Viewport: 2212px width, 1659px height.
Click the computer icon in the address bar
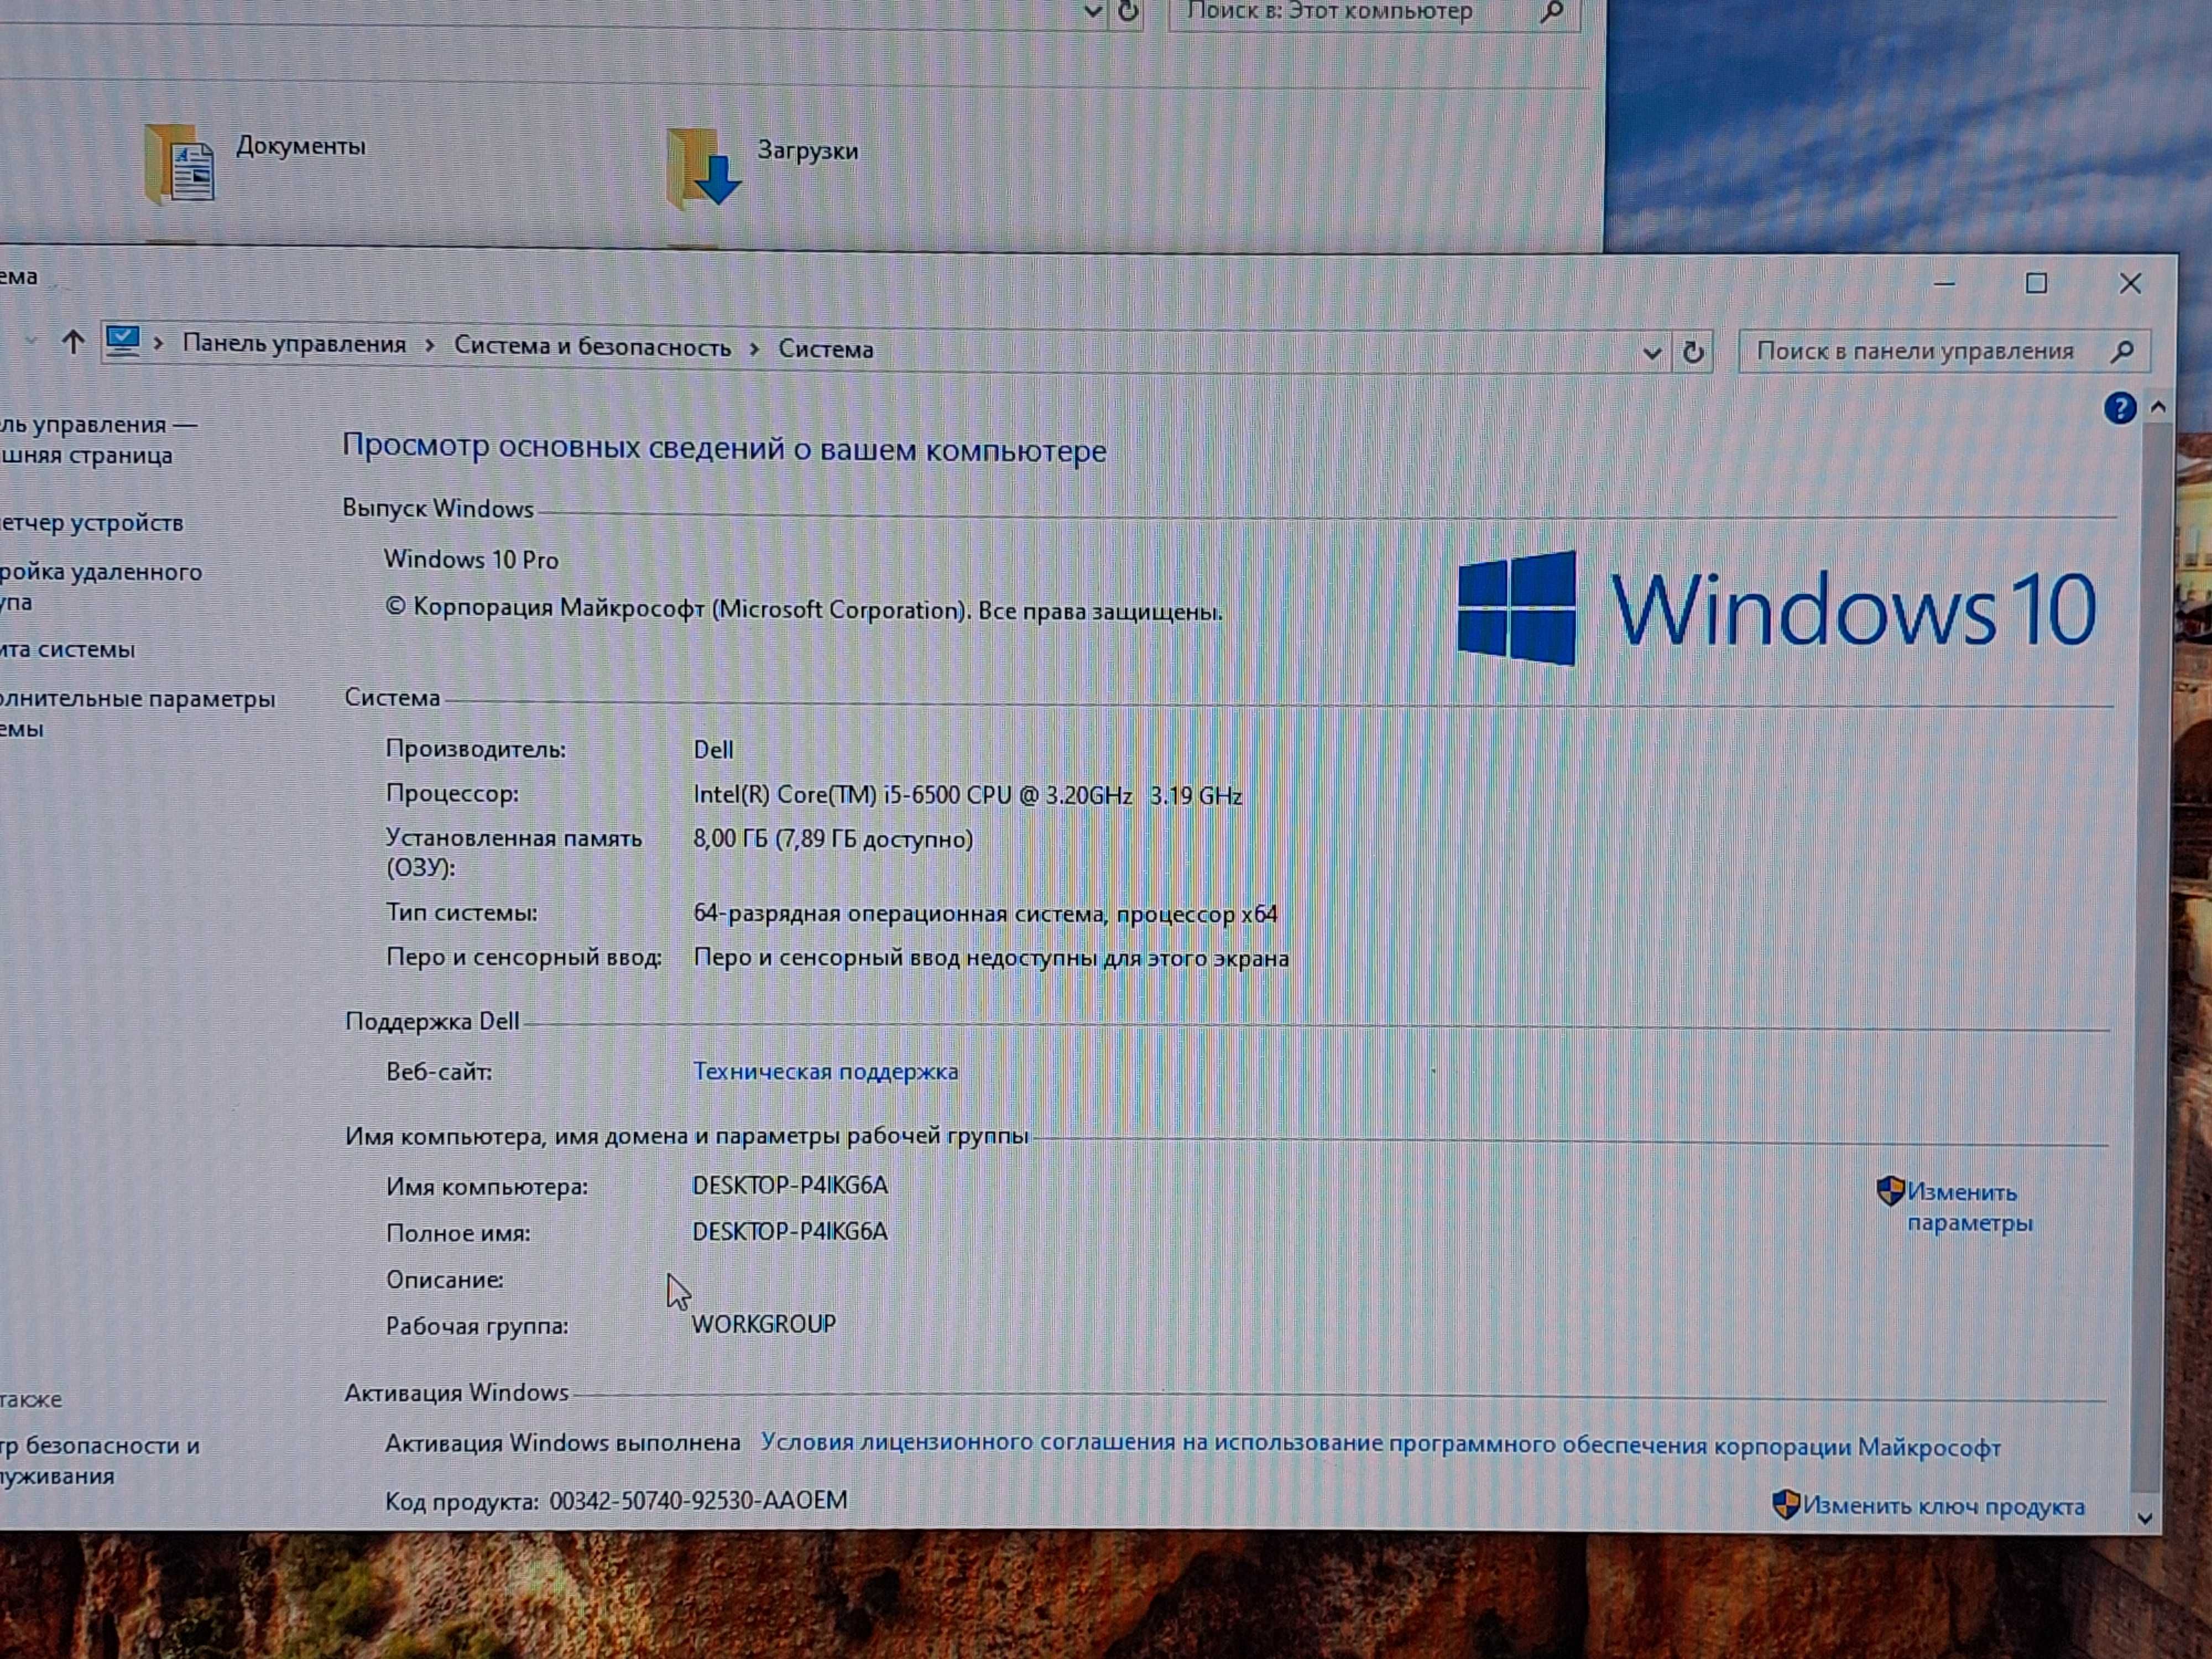123,341
